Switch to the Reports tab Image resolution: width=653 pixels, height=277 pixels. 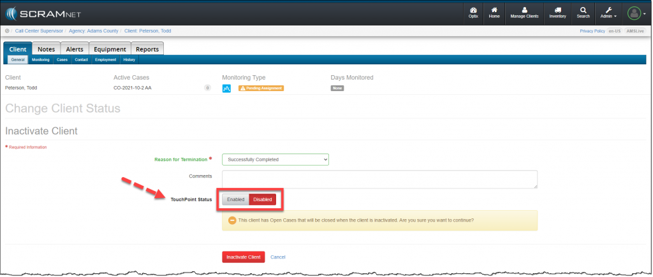(147, 49)
